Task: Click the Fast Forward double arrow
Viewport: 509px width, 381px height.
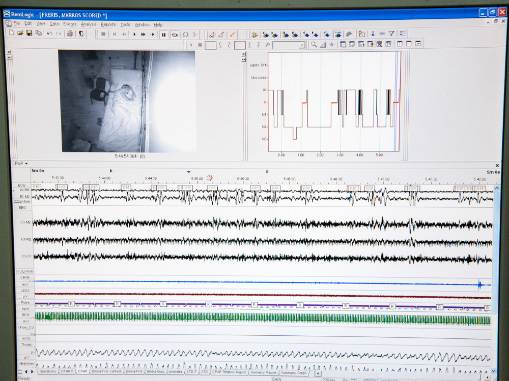Action: point(143,35)
